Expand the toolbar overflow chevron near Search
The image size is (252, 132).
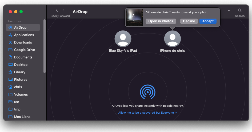229,10
